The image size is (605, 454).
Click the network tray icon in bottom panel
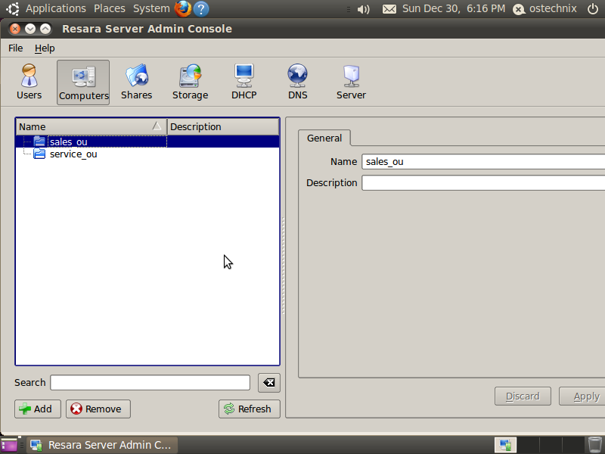click(x=505, y=445)
